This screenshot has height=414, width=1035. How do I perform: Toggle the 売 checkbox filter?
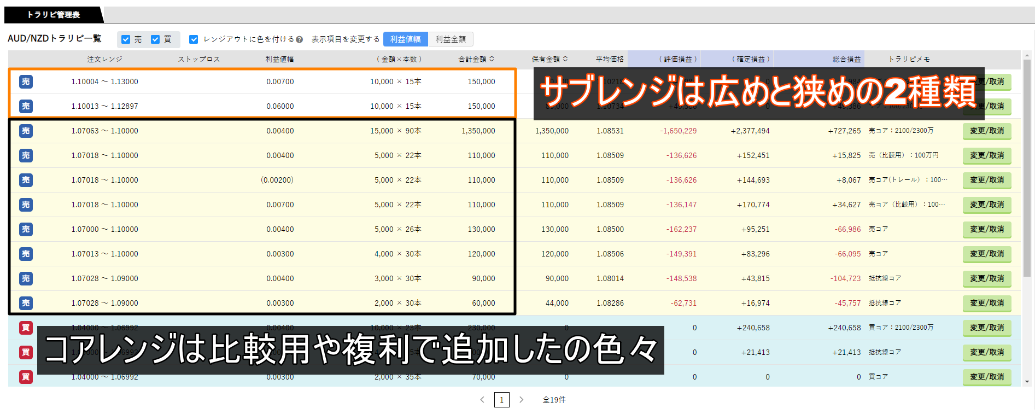[126, 39]
